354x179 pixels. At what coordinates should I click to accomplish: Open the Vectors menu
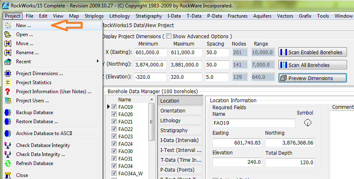pos(285,16)
